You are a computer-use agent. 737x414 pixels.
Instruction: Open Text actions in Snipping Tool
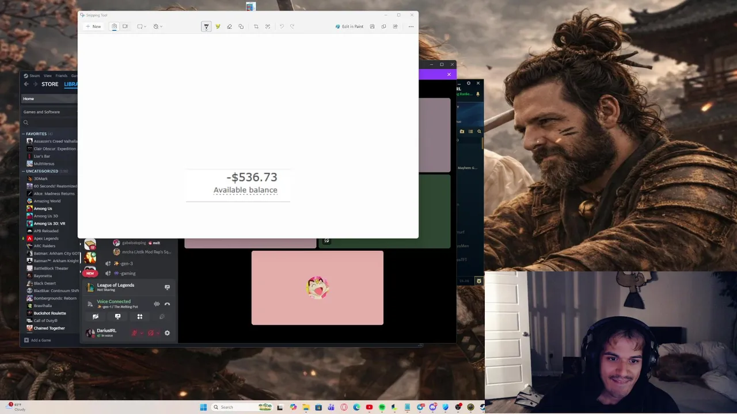coord(268,26)
